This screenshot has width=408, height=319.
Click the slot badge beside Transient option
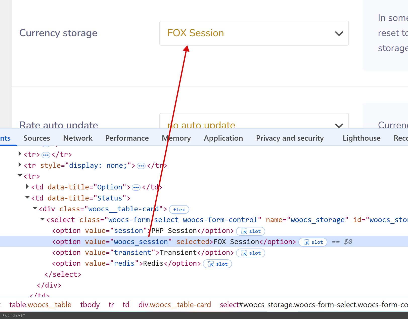coord(250,253)
